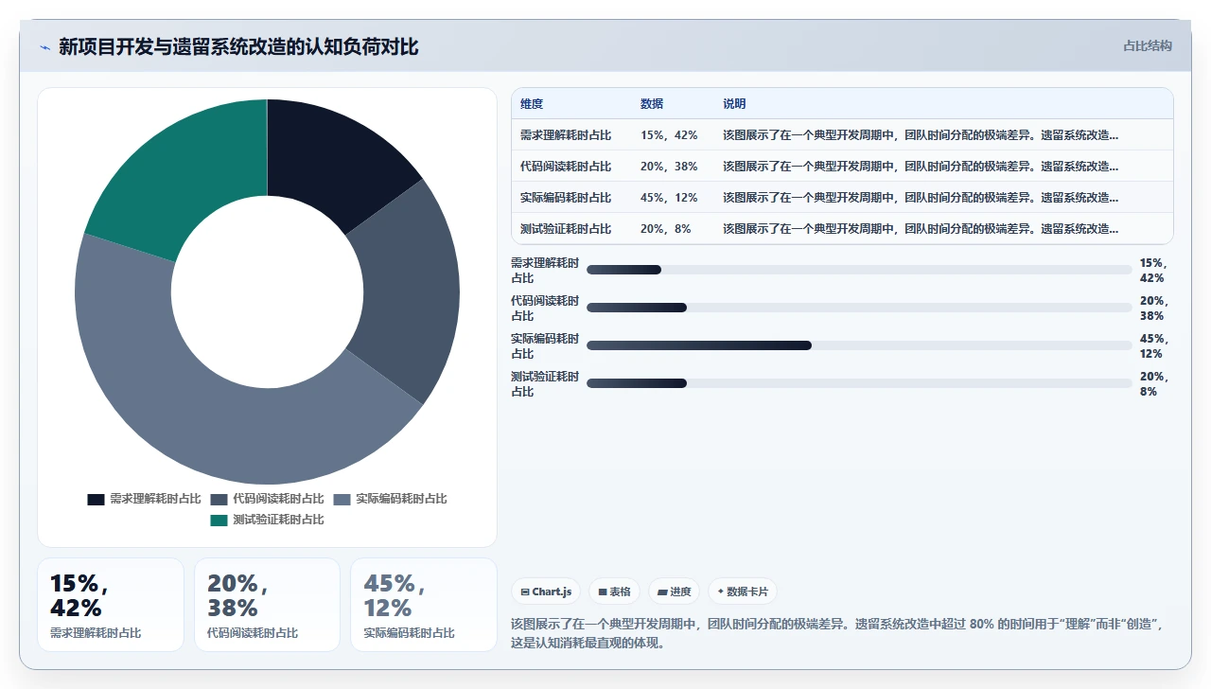This screenshot has width=1211, height=689.
Task: Click the Chart.js tag chip
Action: pos(546,592)
